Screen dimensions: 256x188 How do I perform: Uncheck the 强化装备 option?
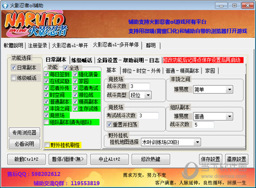[x=75, y=74]
